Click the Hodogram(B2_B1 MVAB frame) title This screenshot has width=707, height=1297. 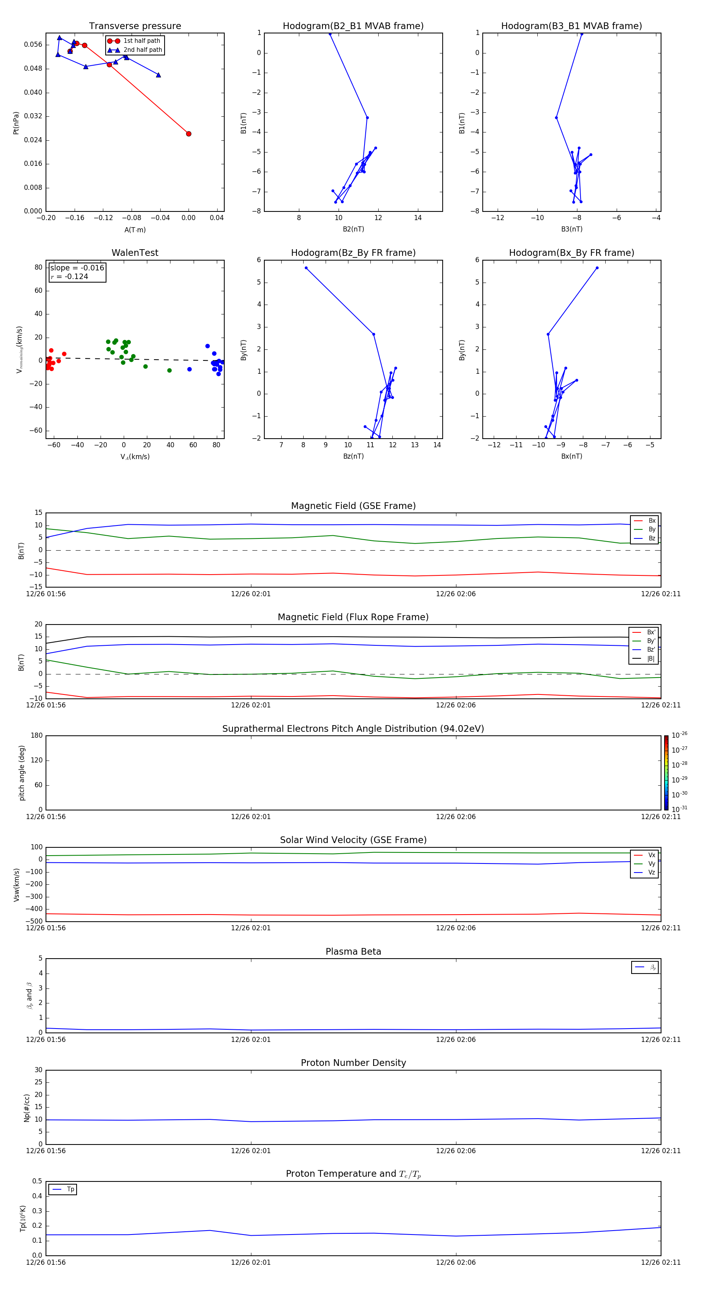tap(353, 26)
